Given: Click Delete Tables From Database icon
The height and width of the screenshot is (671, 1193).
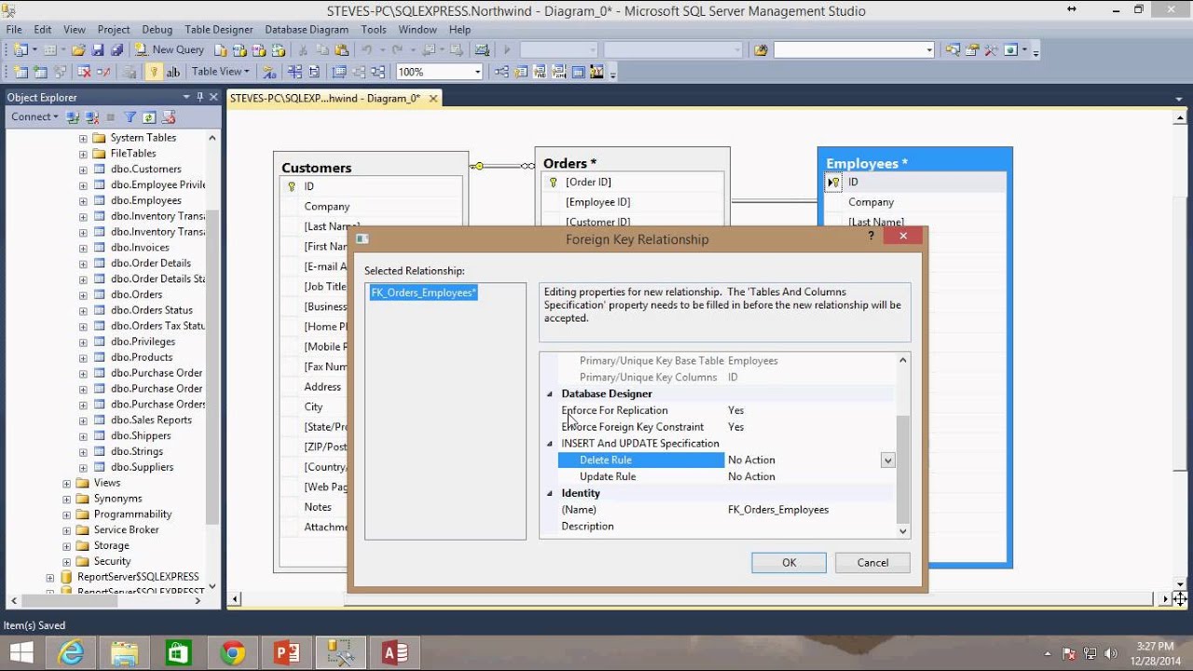Looking at the screenshot, I should click(x=84, y=72).
